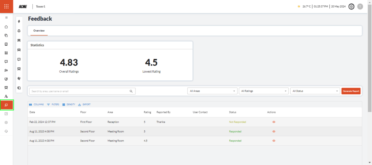372x165 pixels.
Task: Open the All Ratings dropdown
Action: [263, 91]
